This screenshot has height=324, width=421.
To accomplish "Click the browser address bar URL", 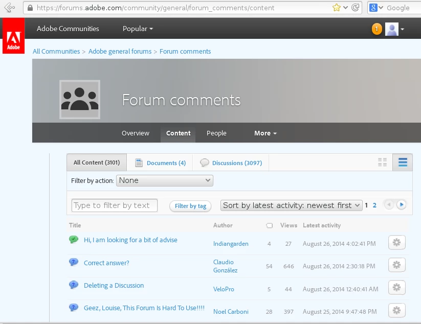I will pos(156,8).
